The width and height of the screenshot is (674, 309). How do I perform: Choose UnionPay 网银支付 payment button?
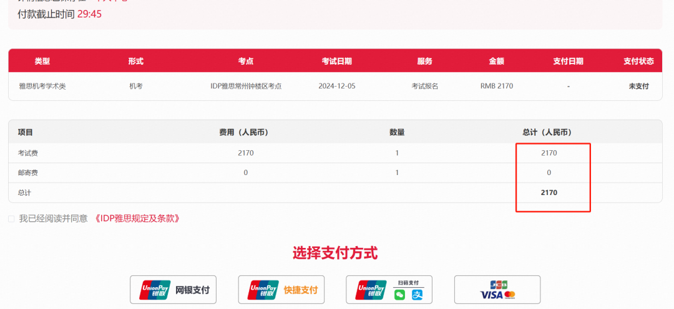click(173, 290)
